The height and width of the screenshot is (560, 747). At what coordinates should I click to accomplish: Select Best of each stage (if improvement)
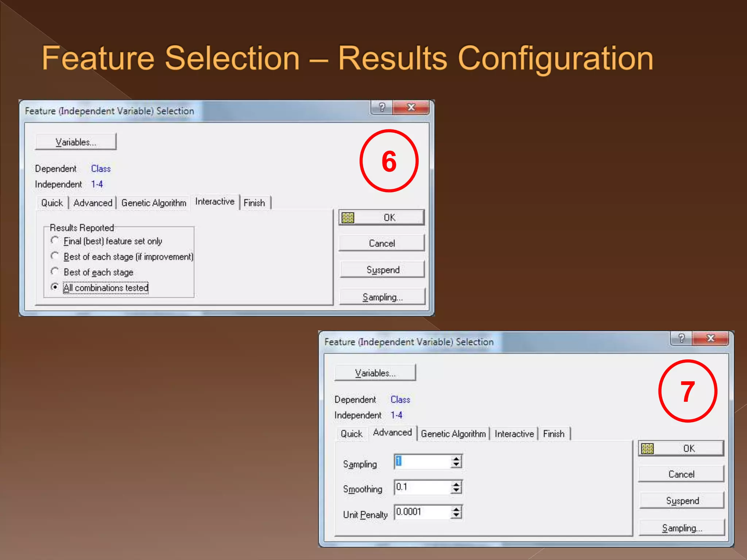pyautogui.click(x=55, y=256)
